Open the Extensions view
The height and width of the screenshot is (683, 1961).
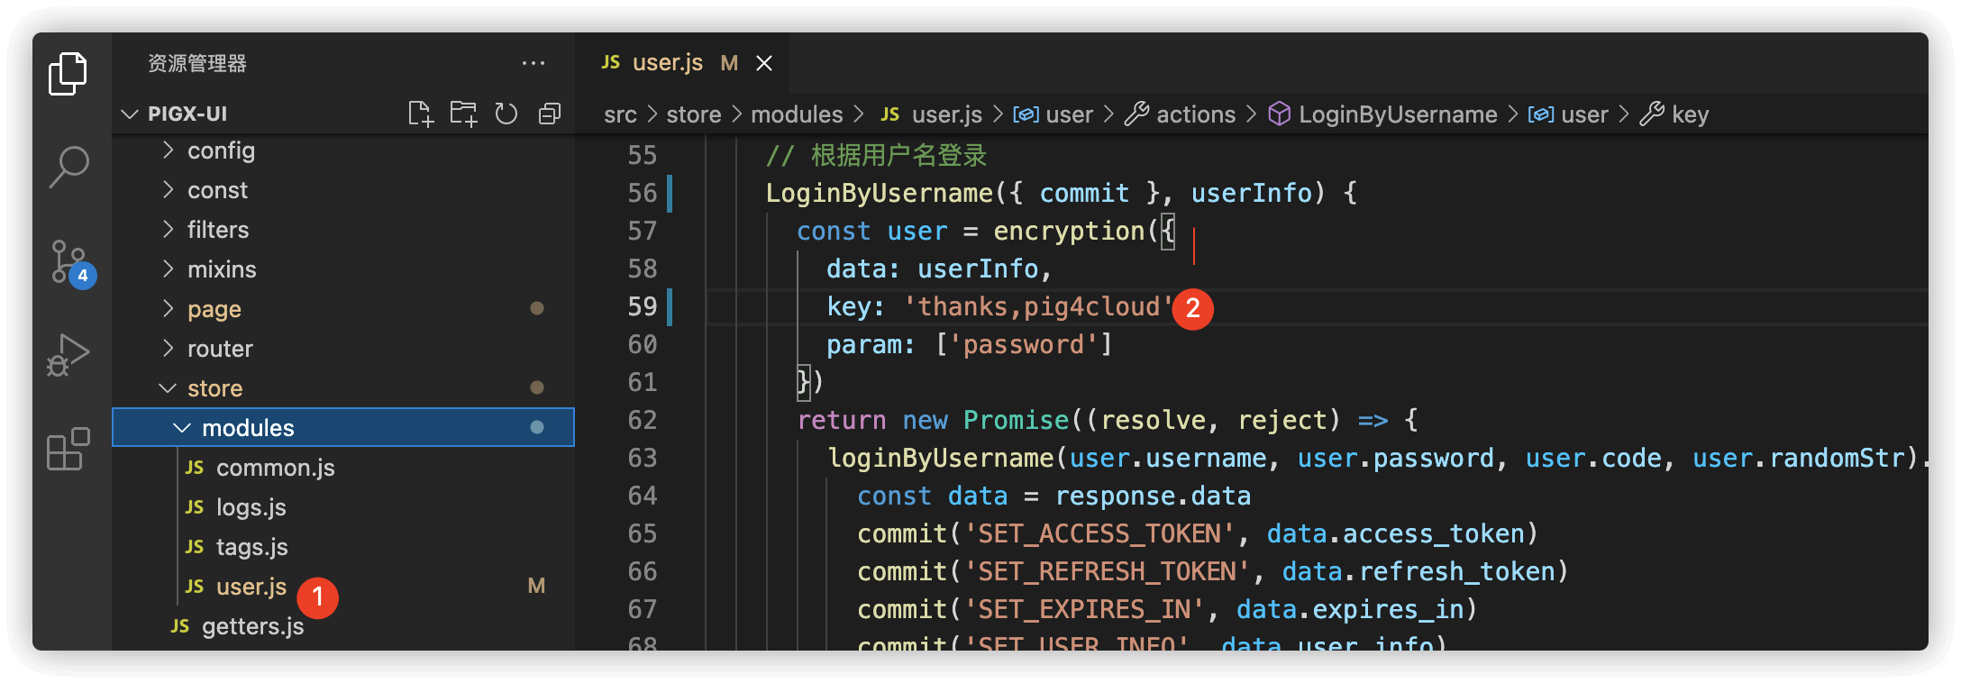(68, 449)
